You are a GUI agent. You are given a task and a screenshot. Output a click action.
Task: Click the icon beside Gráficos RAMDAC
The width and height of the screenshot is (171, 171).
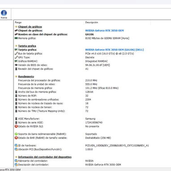tap(16, 61)
